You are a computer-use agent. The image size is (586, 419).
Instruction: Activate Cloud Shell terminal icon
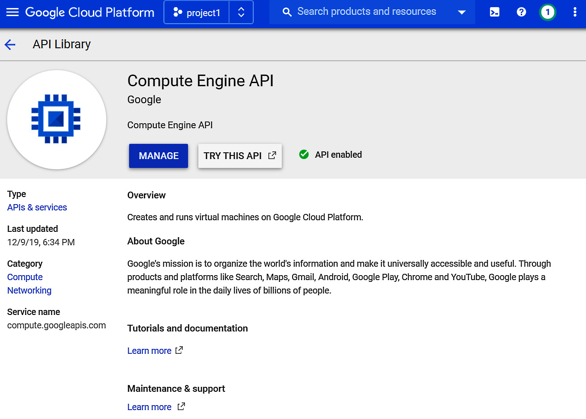494,12
